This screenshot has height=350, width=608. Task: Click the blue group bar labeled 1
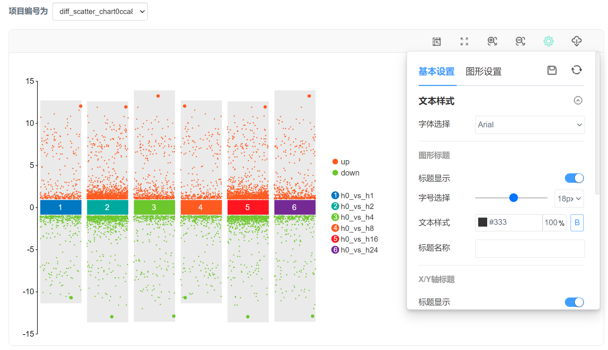(x=61, y=207)
